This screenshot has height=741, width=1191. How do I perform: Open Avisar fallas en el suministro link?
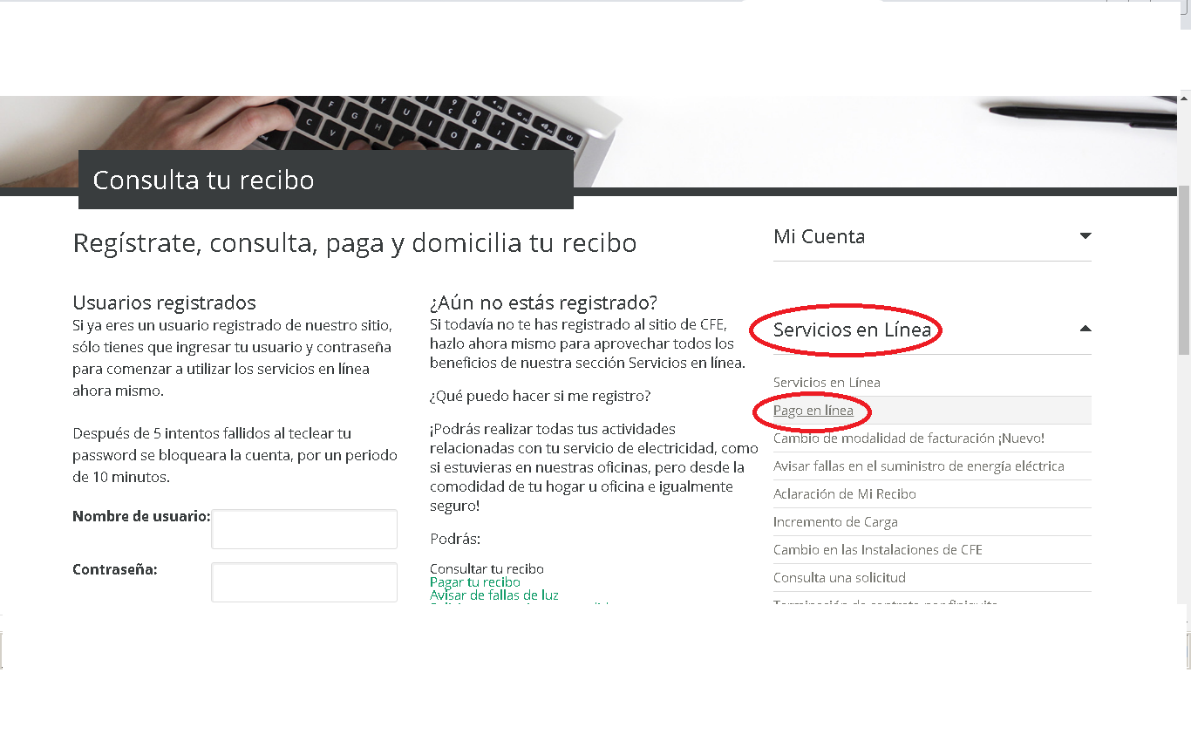coord(919,466)
